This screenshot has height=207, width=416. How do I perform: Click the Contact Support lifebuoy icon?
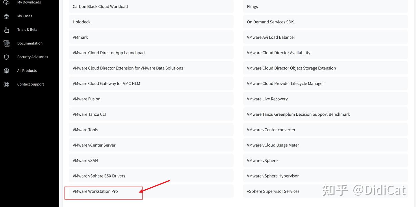pyautogui.click(x=6, y=84)
